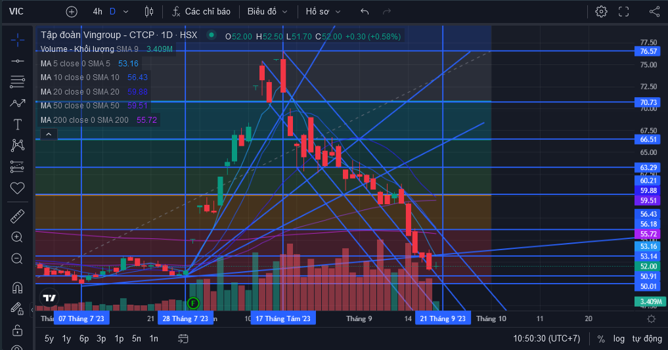Select the forecast and measurement tool
This screenshot has height=350, width=668.
18,167
